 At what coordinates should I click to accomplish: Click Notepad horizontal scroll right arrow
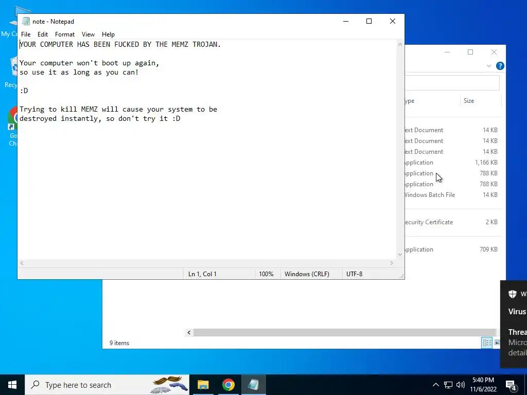[x=392, y=263]
